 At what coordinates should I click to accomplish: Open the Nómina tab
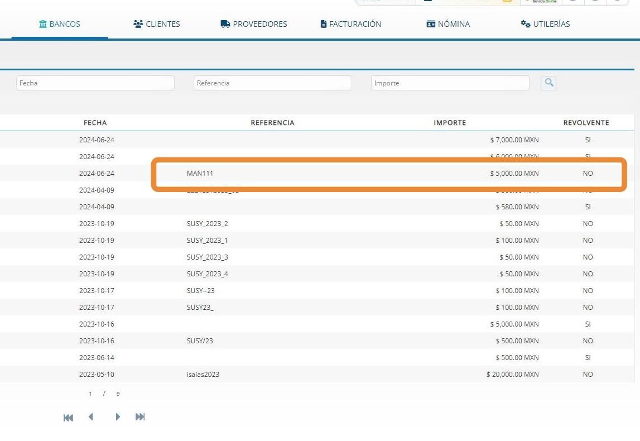coord(447,24)
